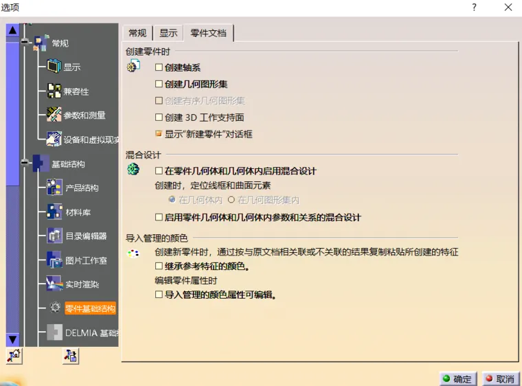Click the 常规 category icon in tree
This screenshot has width=522, height=386.
tap(41, 43)
